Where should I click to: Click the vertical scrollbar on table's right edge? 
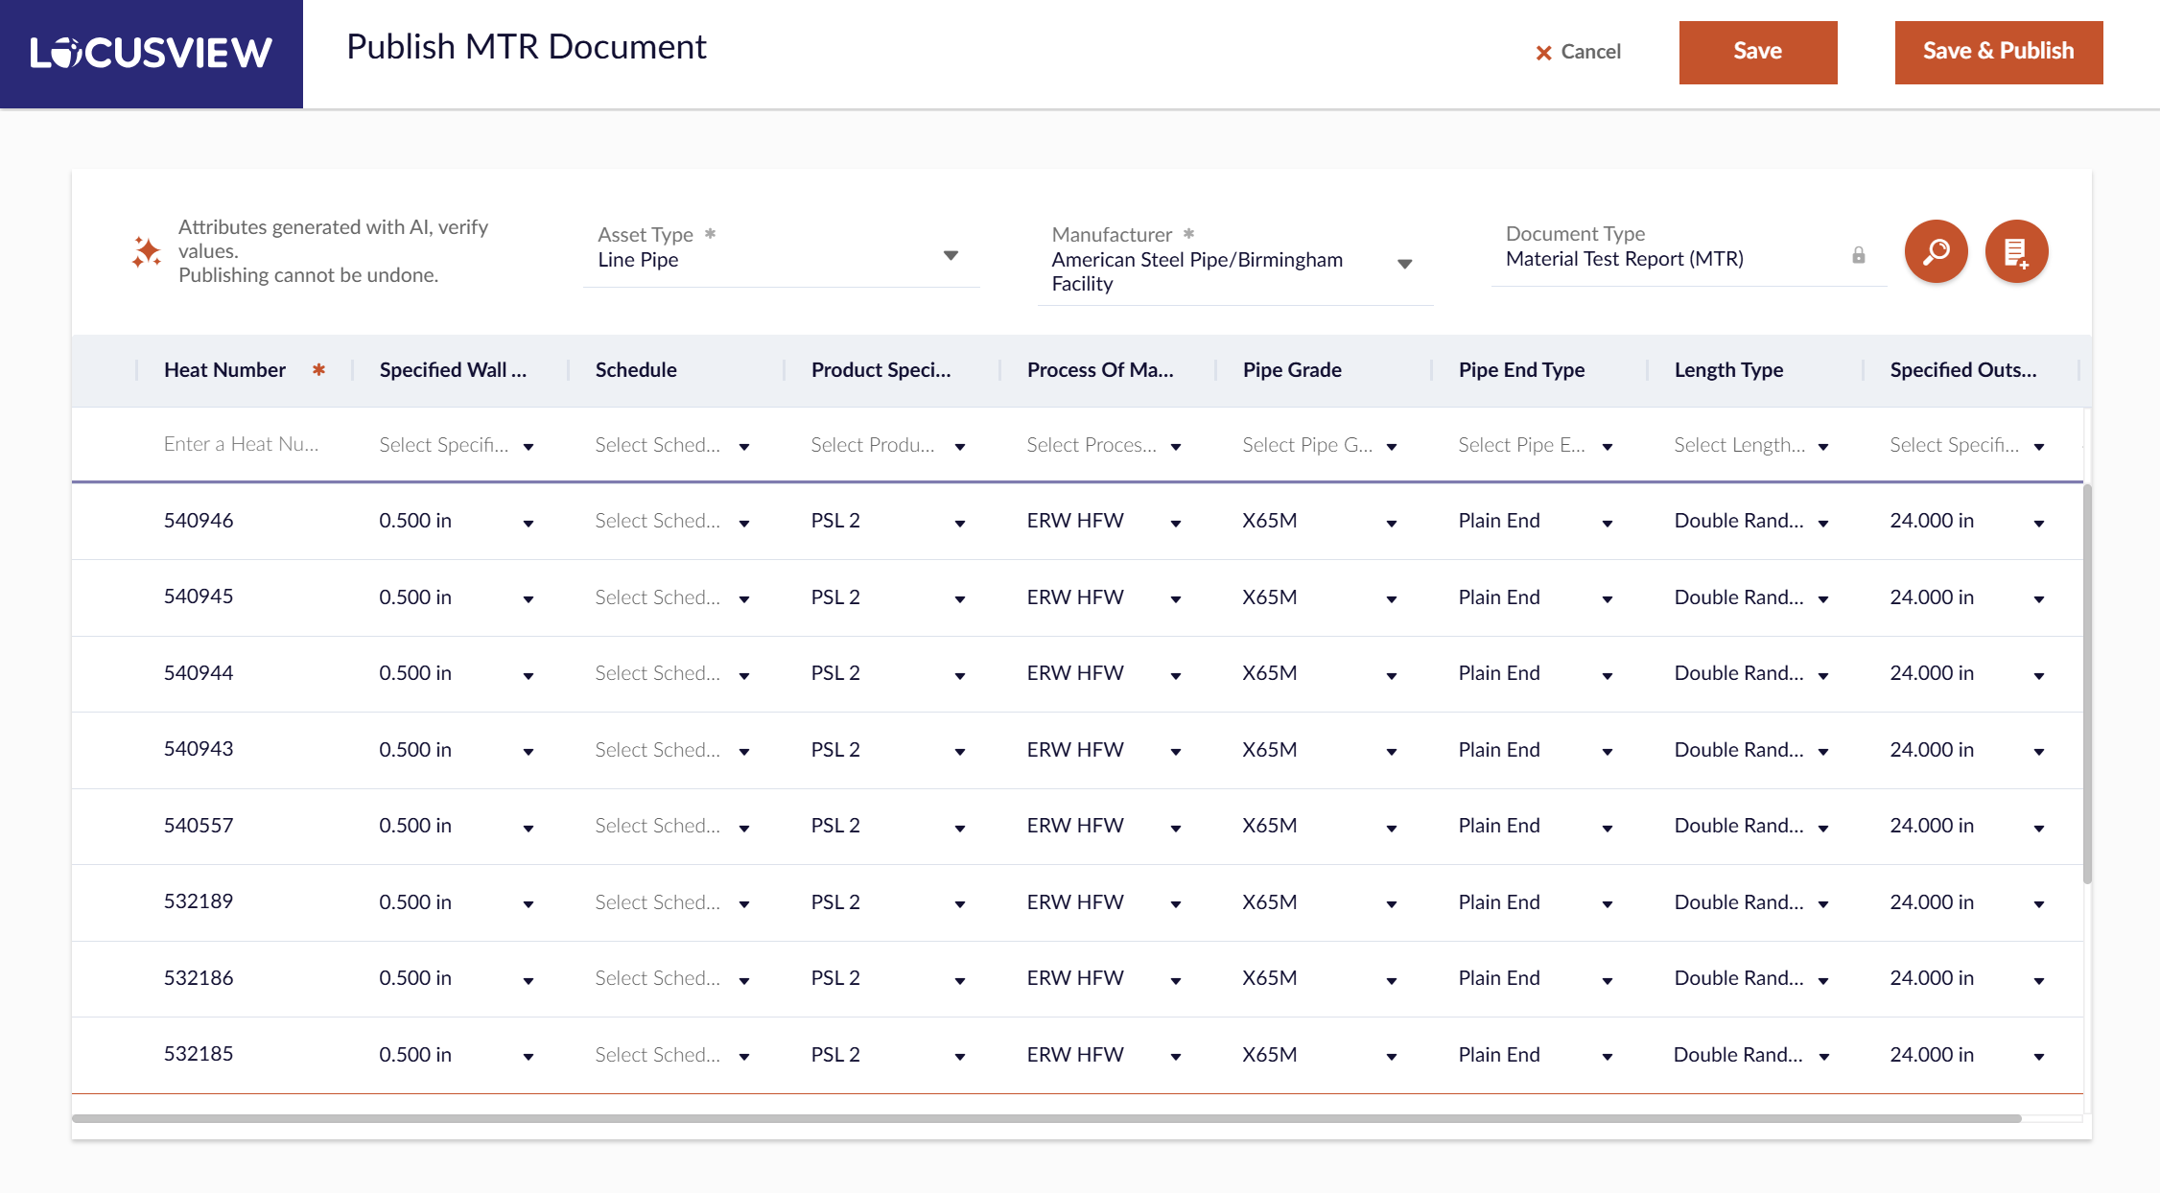tap(2087, 683)
